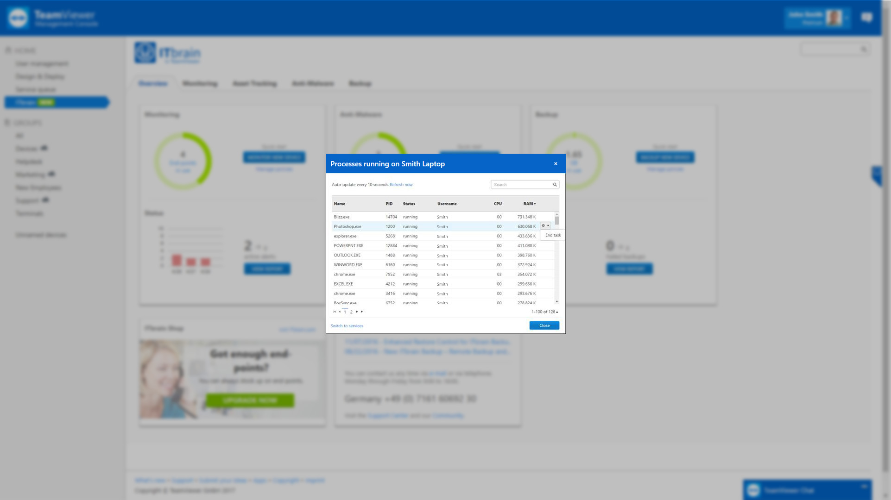Image resolution: width=891 pixels, height=500 pixels.
Task: Expand the 1-100 of 126 page size selector
Action: [545, 312]
